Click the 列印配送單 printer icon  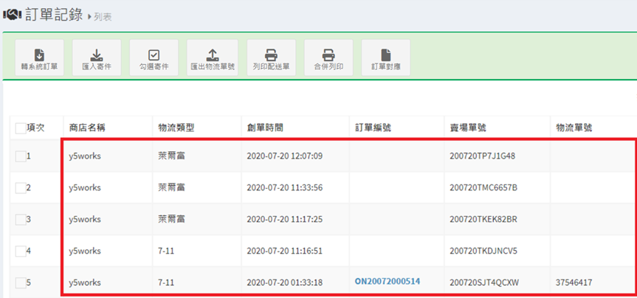click(x=271, y=54)
